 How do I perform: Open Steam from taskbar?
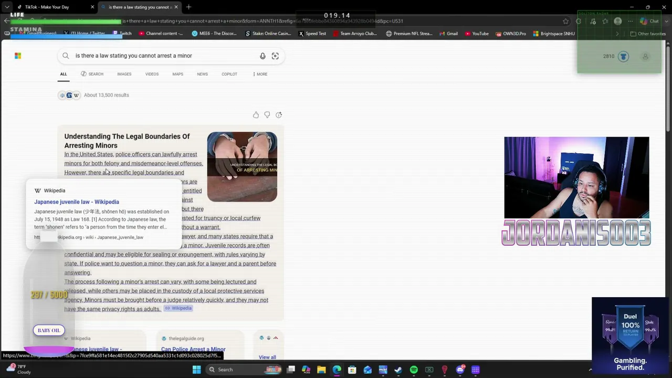coord(398,370)
